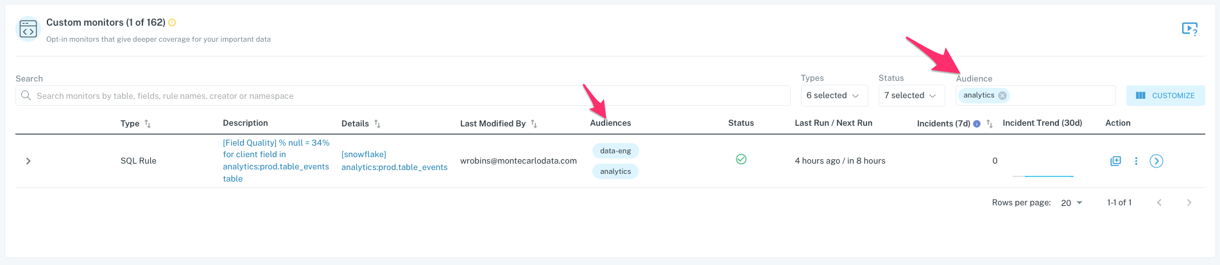The image size is (1220, 265).
Task: Click the Custom monitors code window icon
Action: coord(28,29)
